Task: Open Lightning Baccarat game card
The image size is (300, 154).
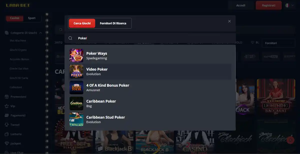Action: [x=276, y=97]
